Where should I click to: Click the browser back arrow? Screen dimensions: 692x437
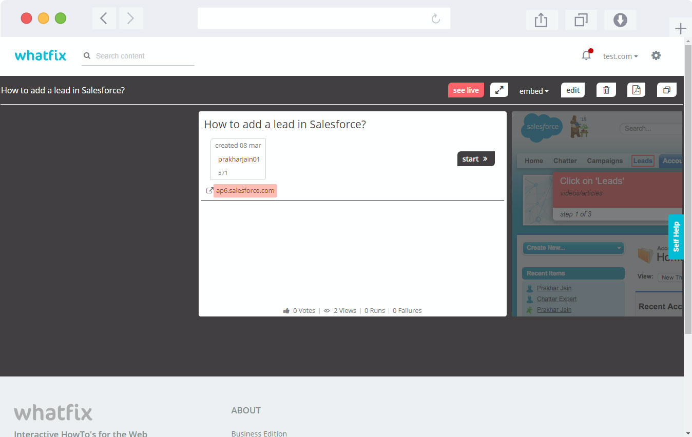click(x=104, y=18)
